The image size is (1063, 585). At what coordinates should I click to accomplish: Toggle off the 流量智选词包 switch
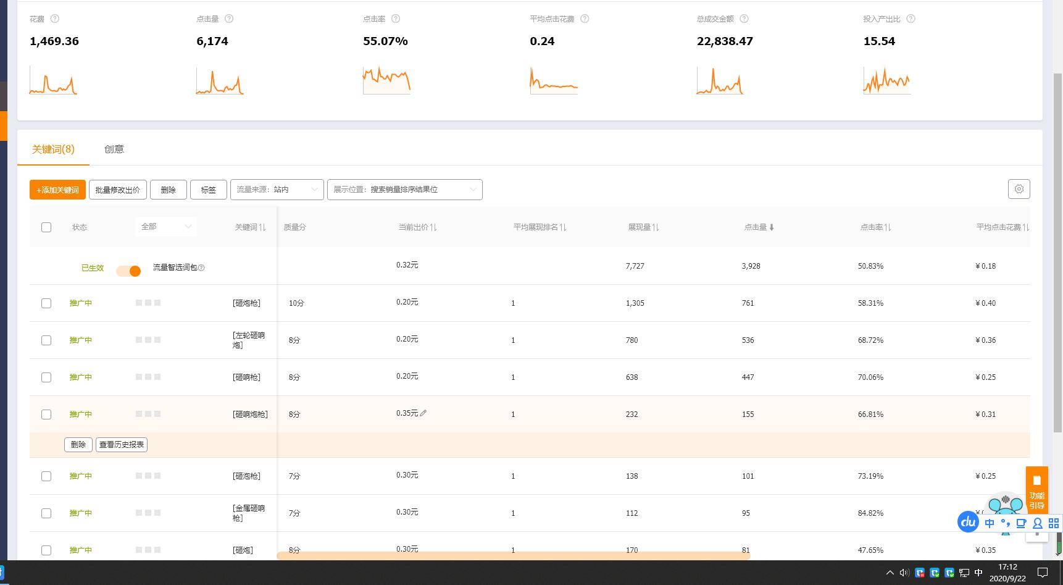click(128, 271)
